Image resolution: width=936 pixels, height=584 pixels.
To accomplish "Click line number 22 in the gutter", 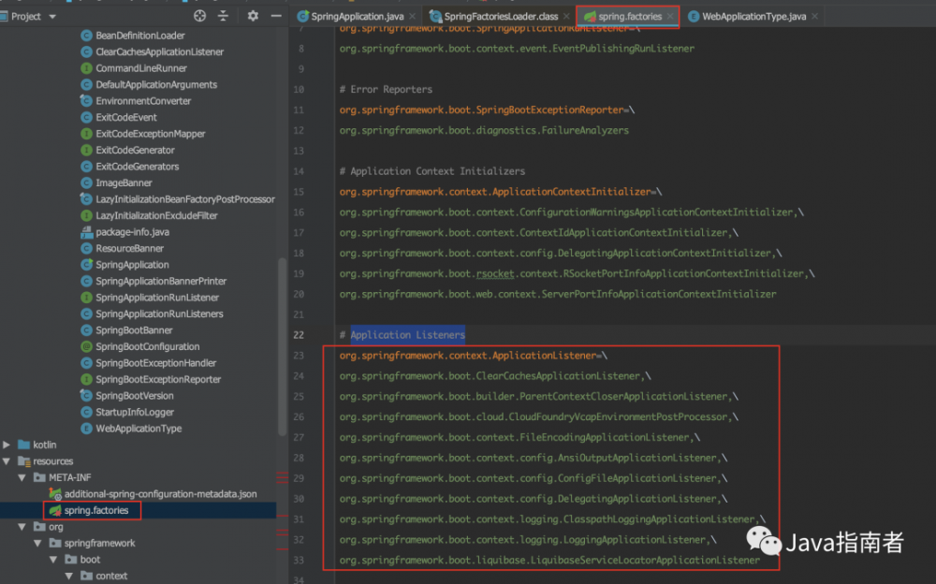I will click(298, 334).
